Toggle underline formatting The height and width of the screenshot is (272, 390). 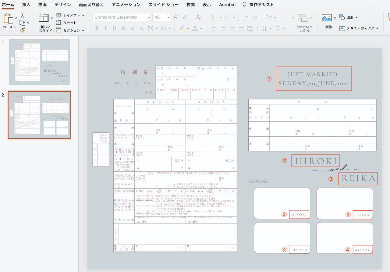coord(114,28)
